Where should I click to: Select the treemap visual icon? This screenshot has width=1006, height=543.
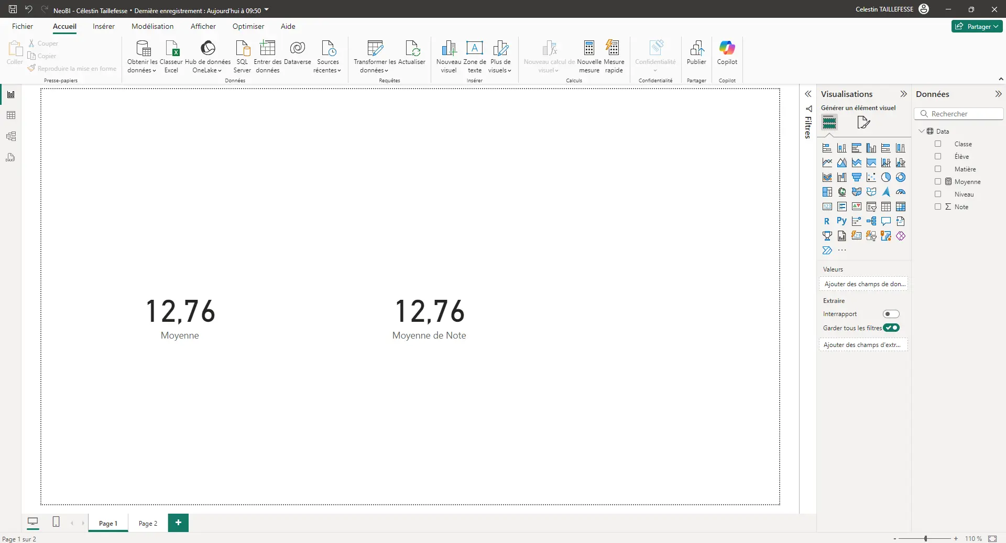tap(827, 192)
